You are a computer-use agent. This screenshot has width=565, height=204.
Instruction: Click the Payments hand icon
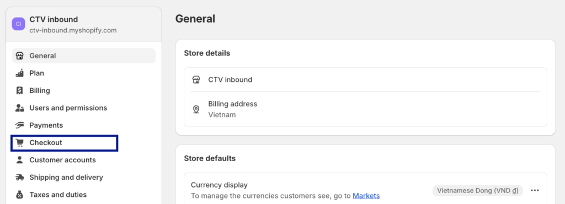pos(19,125)
